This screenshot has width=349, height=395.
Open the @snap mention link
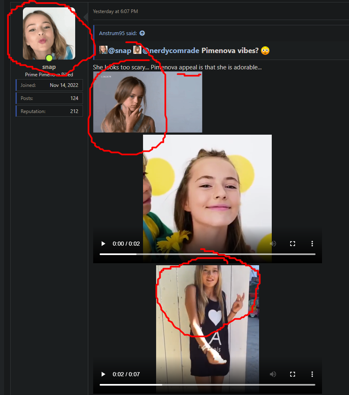coord(120,51)
